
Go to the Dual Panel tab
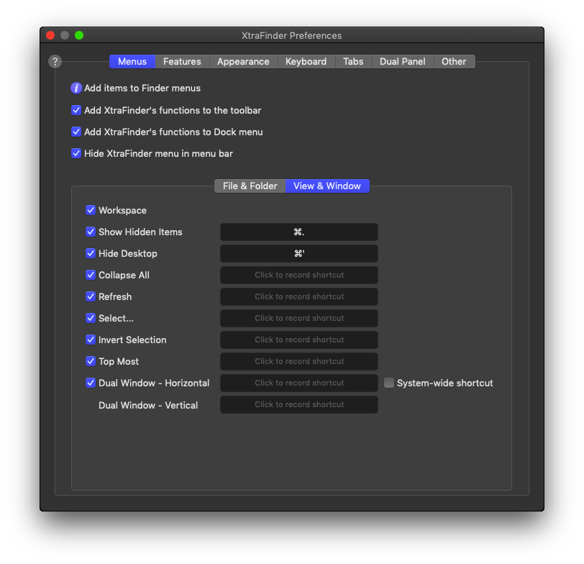point(402,62)
